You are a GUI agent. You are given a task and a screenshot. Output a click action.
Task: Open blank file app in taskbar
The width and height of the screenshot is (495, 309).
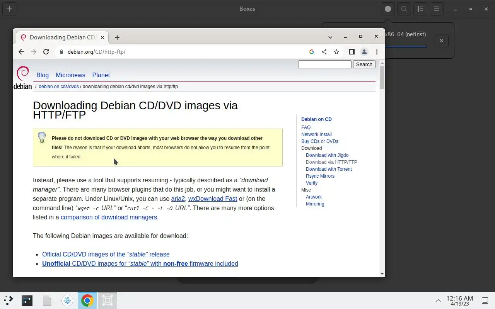pos(47,300)
